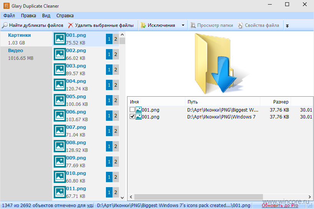Click the image icon of 001.png group
Viewport: 314px width, 209px height.
[x=59, y=39]
